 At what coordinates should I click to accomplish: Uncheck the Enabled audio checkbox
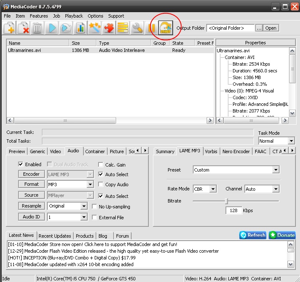click(x=21, y=164)
